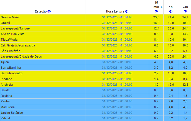
Task: Click Rocinha 24h value 1,6
Action: [185, 96]
